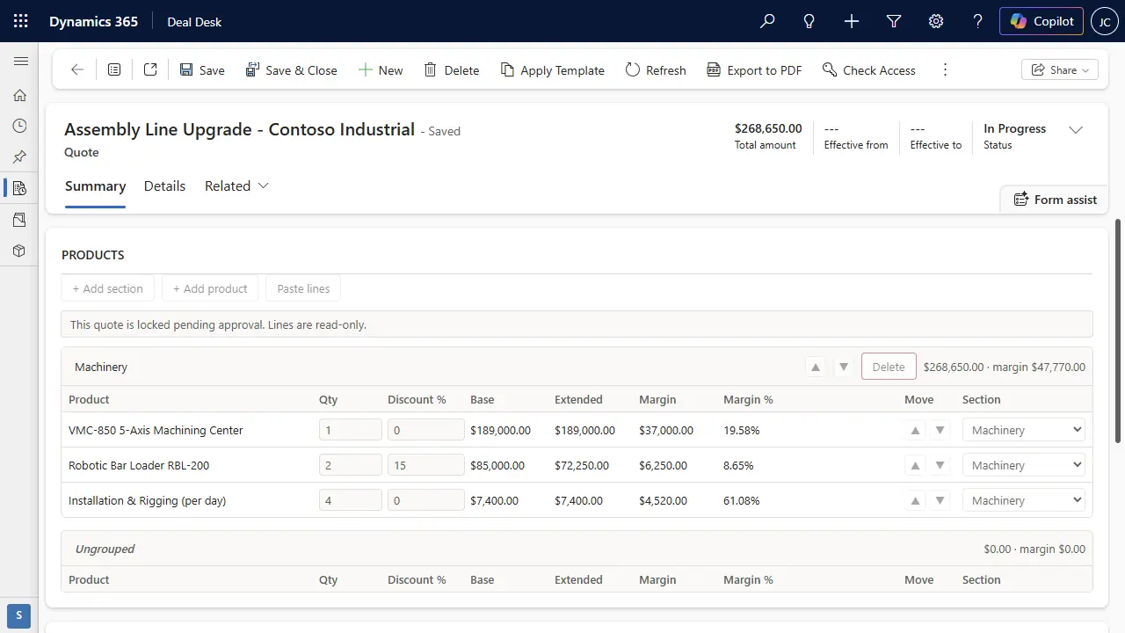The width and height of the screenshot is (1125, 633).
Task: Open record in new window icon
Action: click(150, 69)
